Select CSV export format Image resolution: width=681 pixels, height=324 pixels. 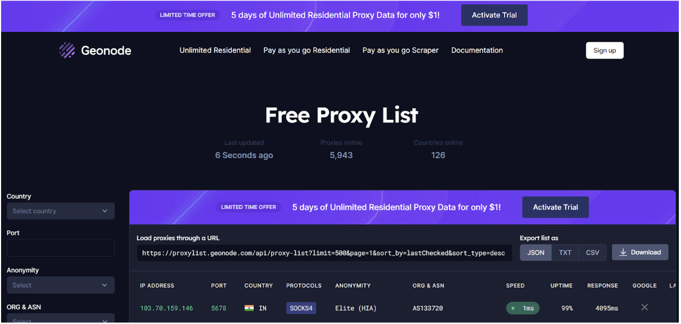592,252
